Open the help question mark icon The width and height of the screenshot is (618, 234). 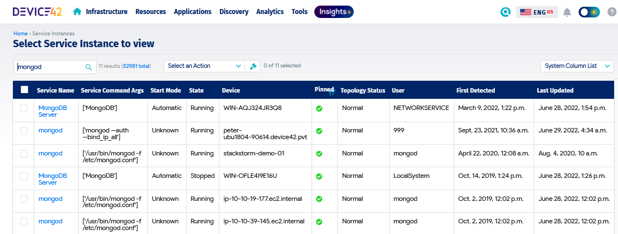(612, 12)
